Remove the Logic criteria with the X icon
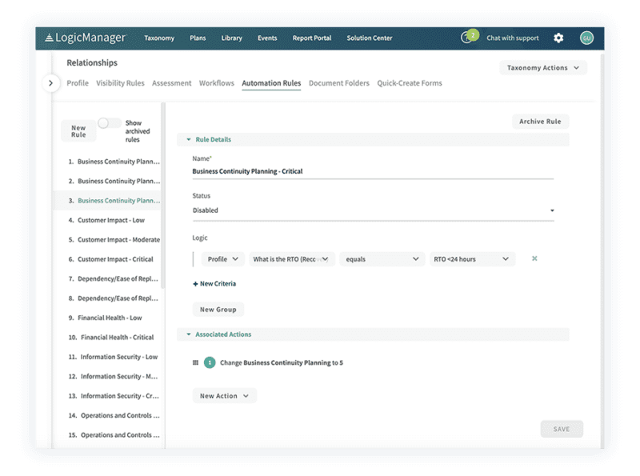The image size is (640, 476). coord(534,258)
